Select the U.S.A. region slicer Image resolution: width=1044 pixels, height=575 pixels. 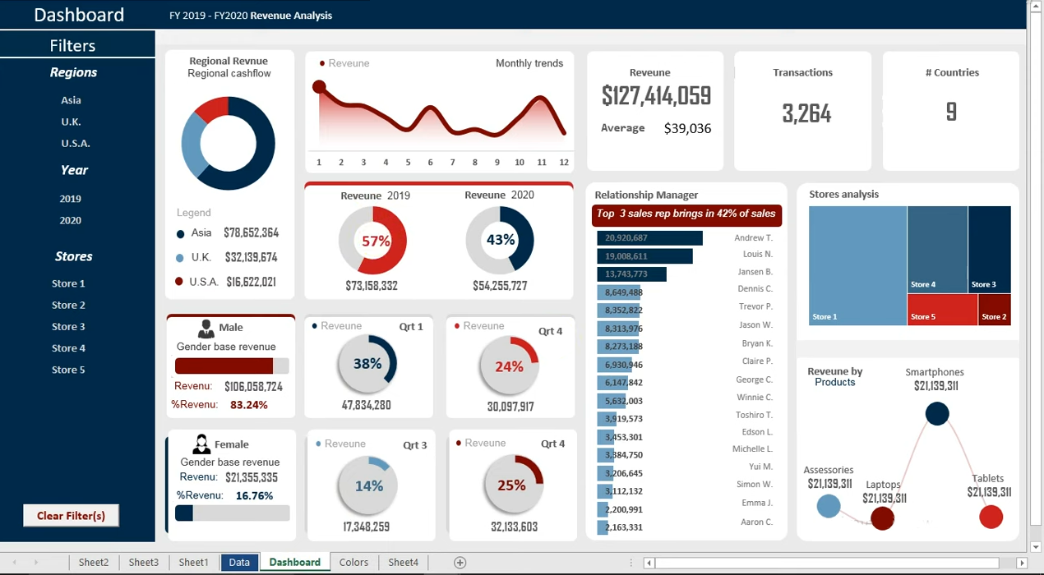[76, 143]
